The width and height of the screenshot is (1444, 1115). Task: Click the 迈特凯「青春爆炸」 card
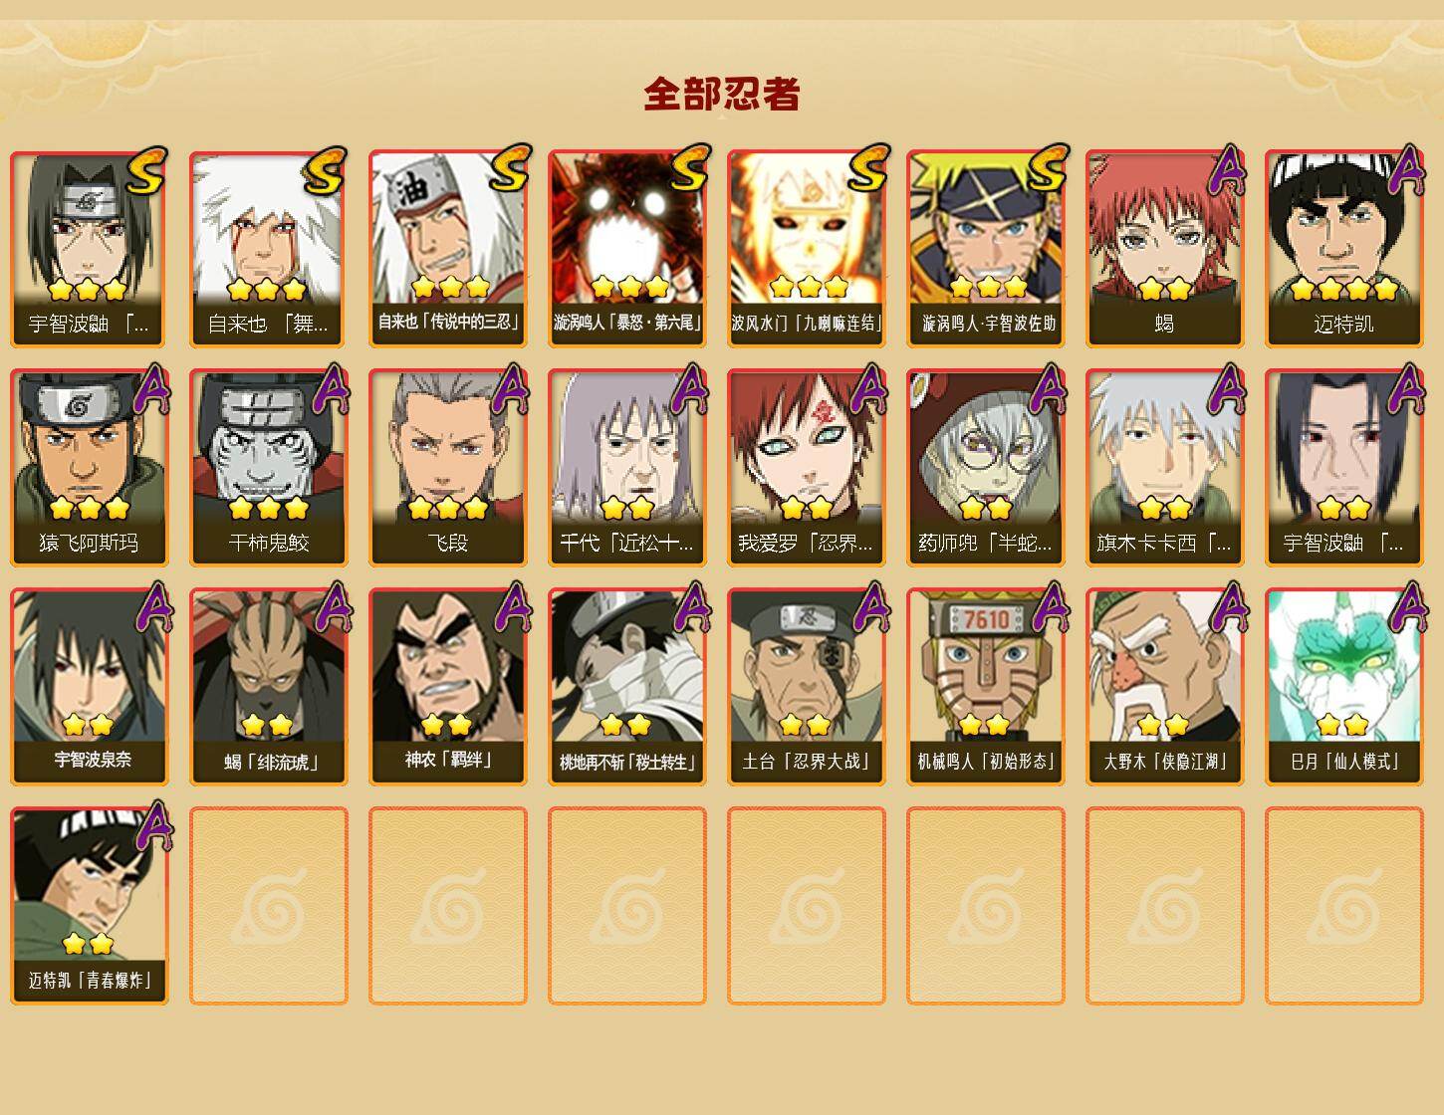pyautogui.click(x=89, y=906)
